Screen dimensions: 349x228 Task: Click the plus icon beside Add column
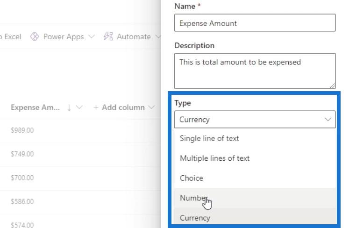[x=96, y=107]
